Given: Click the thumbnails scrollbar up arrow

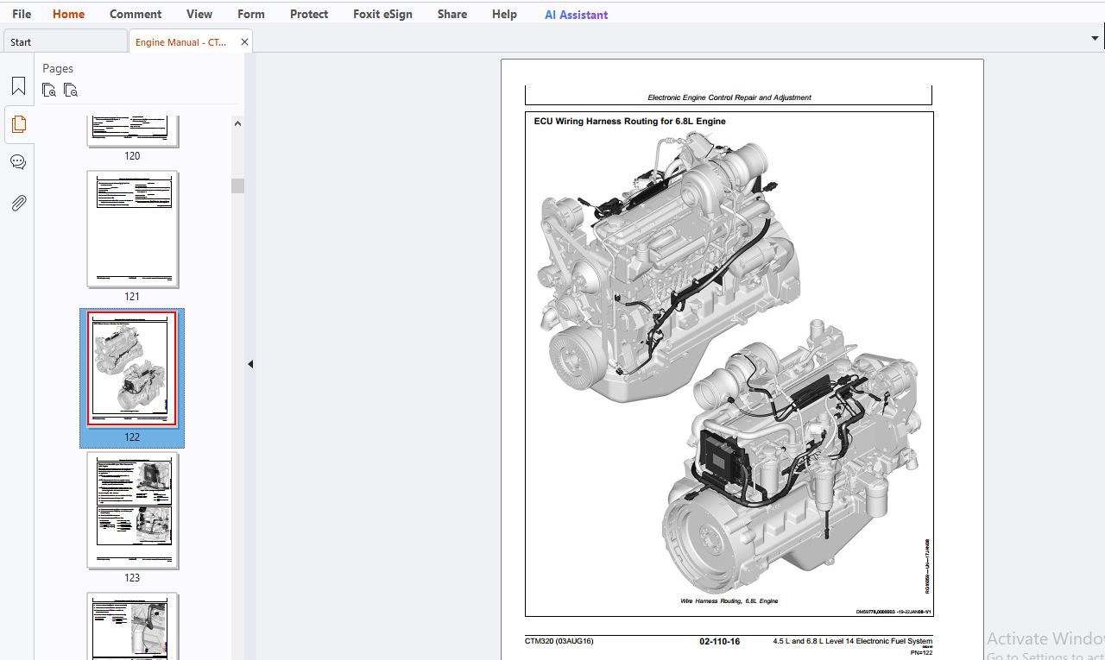Looking at the screenshot, I should point(237,123).
